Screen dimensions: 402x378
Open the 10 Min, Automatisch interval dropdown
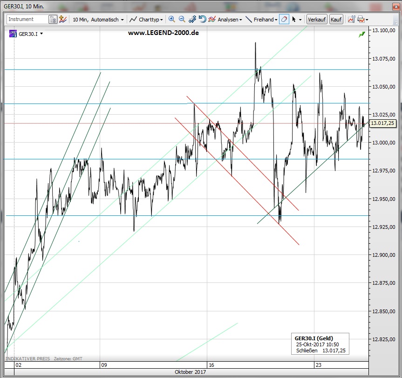click(x=98, y=20)
